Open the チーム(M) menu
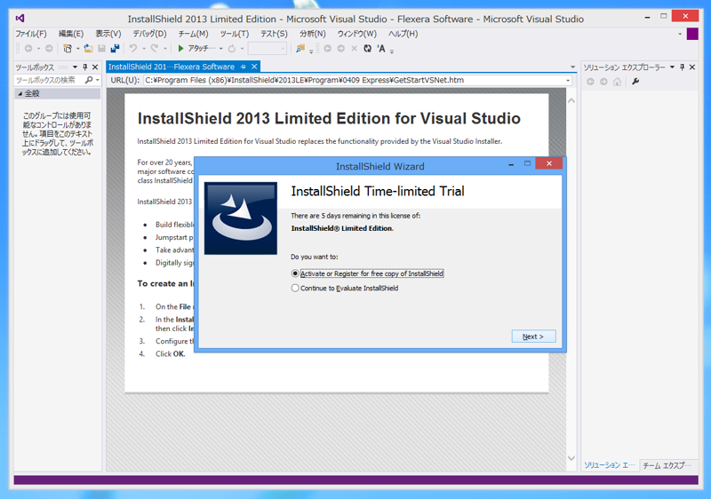711x499 pixels. [193, 34]
